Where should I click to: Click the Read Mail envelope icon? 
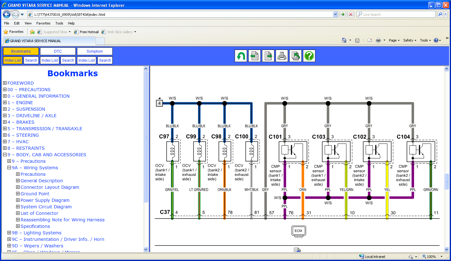point(370,40)
